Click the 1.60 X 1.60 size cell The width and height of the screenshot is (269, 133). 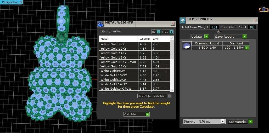(207, 48)
